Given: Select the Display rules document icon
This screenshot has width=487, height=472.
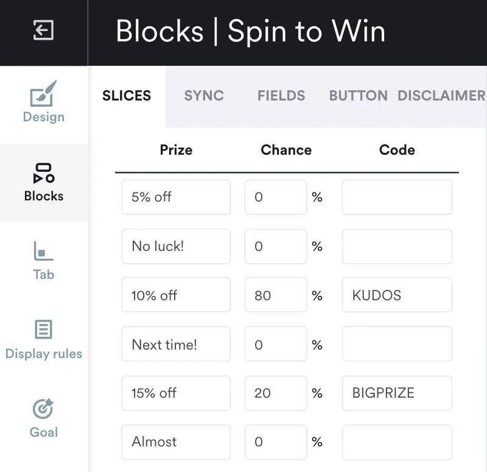Looking at the screenshot, I should 43,329.
